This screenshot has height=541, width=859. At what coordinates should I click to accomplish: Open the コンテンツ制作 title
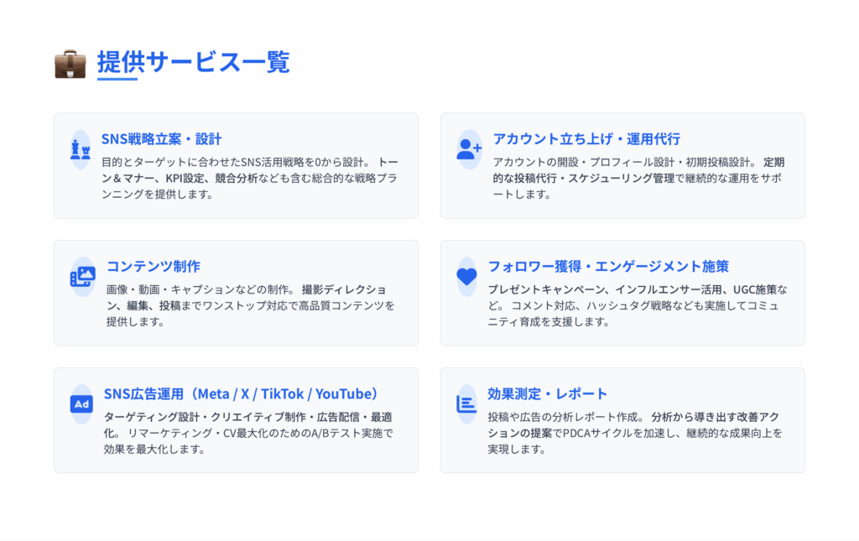click(154, 266)
